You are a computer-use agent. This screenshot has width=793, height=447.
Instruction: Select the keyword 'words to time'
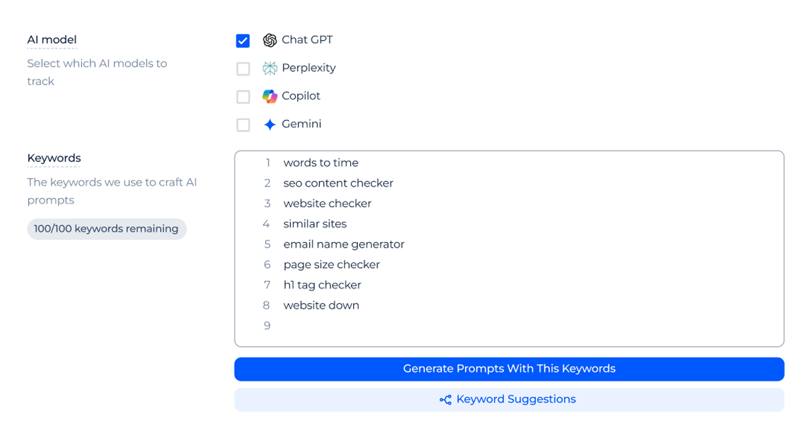click(321, 162)
